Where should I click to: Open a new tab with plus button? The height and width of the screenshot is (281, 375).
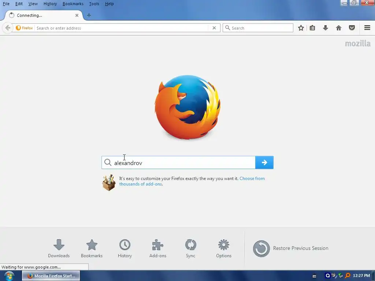(x=89, y=15)
